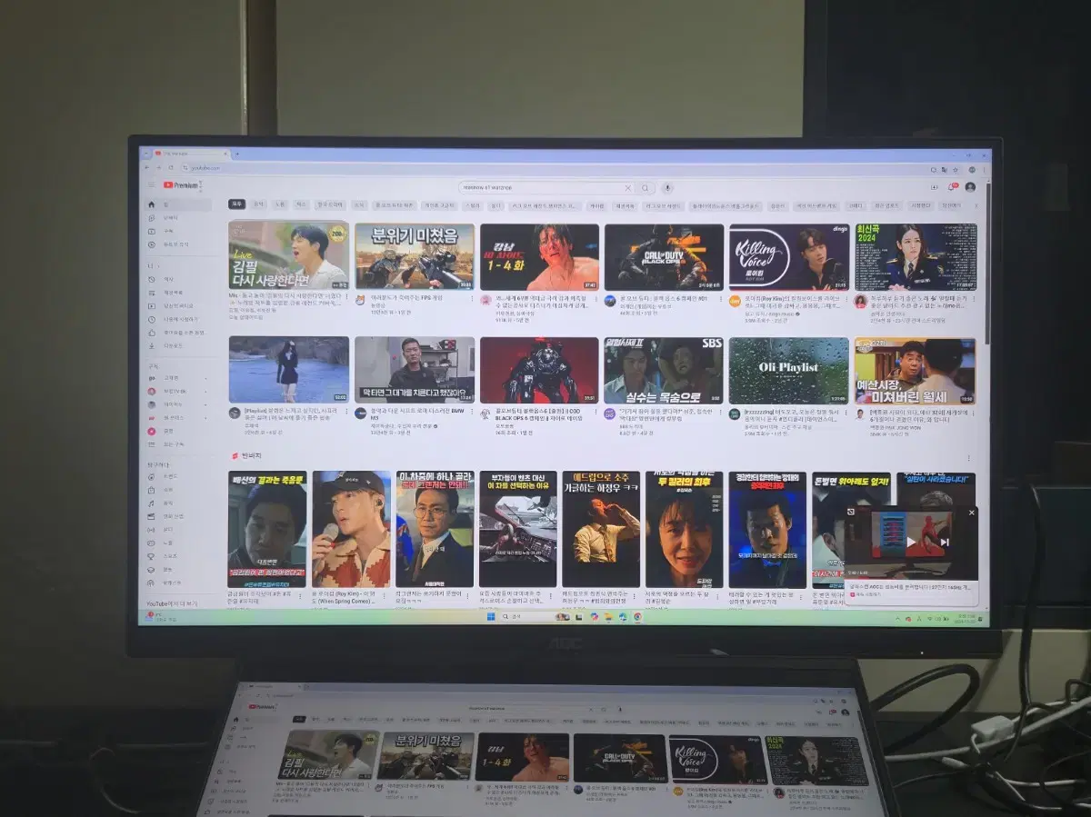This screenshot has height=817, width=1091.
Task: Go to the YouTube Premium logo home
Action: 181,185
